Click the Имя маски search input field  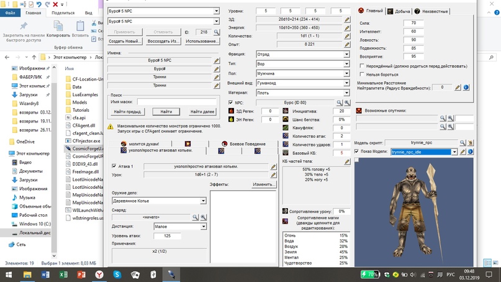pyautogui.click(x=177, y=102)
